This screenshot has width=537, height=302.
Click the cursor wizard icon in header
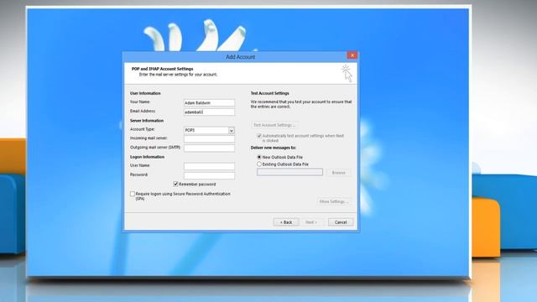347,73
